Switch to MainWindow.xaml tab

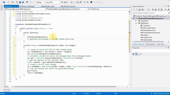pyautogui.click(x=48, y=6)
